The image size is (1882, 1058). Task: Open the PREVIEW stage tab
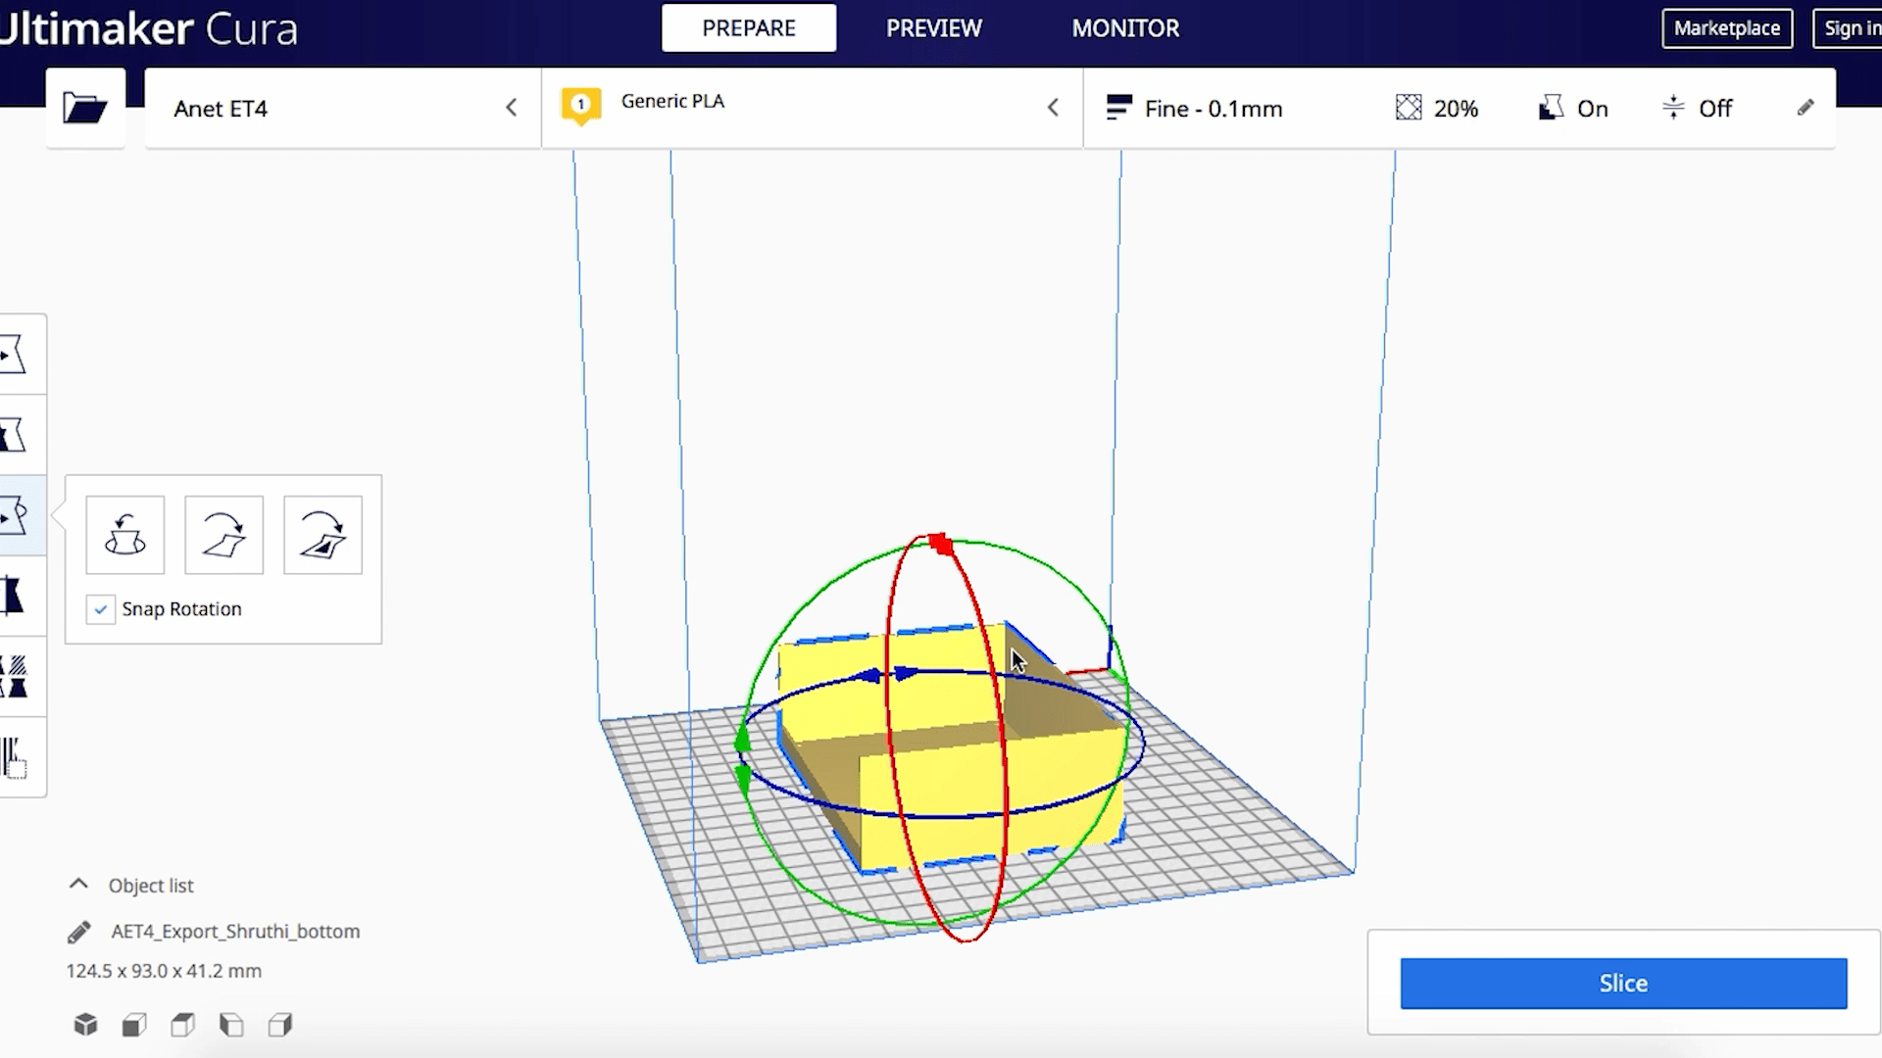click(934, 27)
